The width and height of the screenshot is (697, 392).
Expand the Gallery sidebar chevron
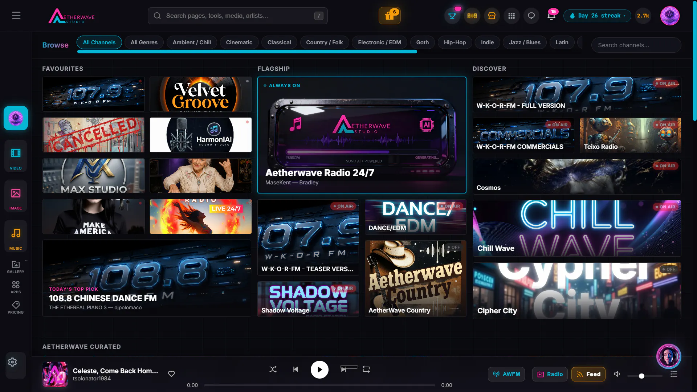(26, 261)
